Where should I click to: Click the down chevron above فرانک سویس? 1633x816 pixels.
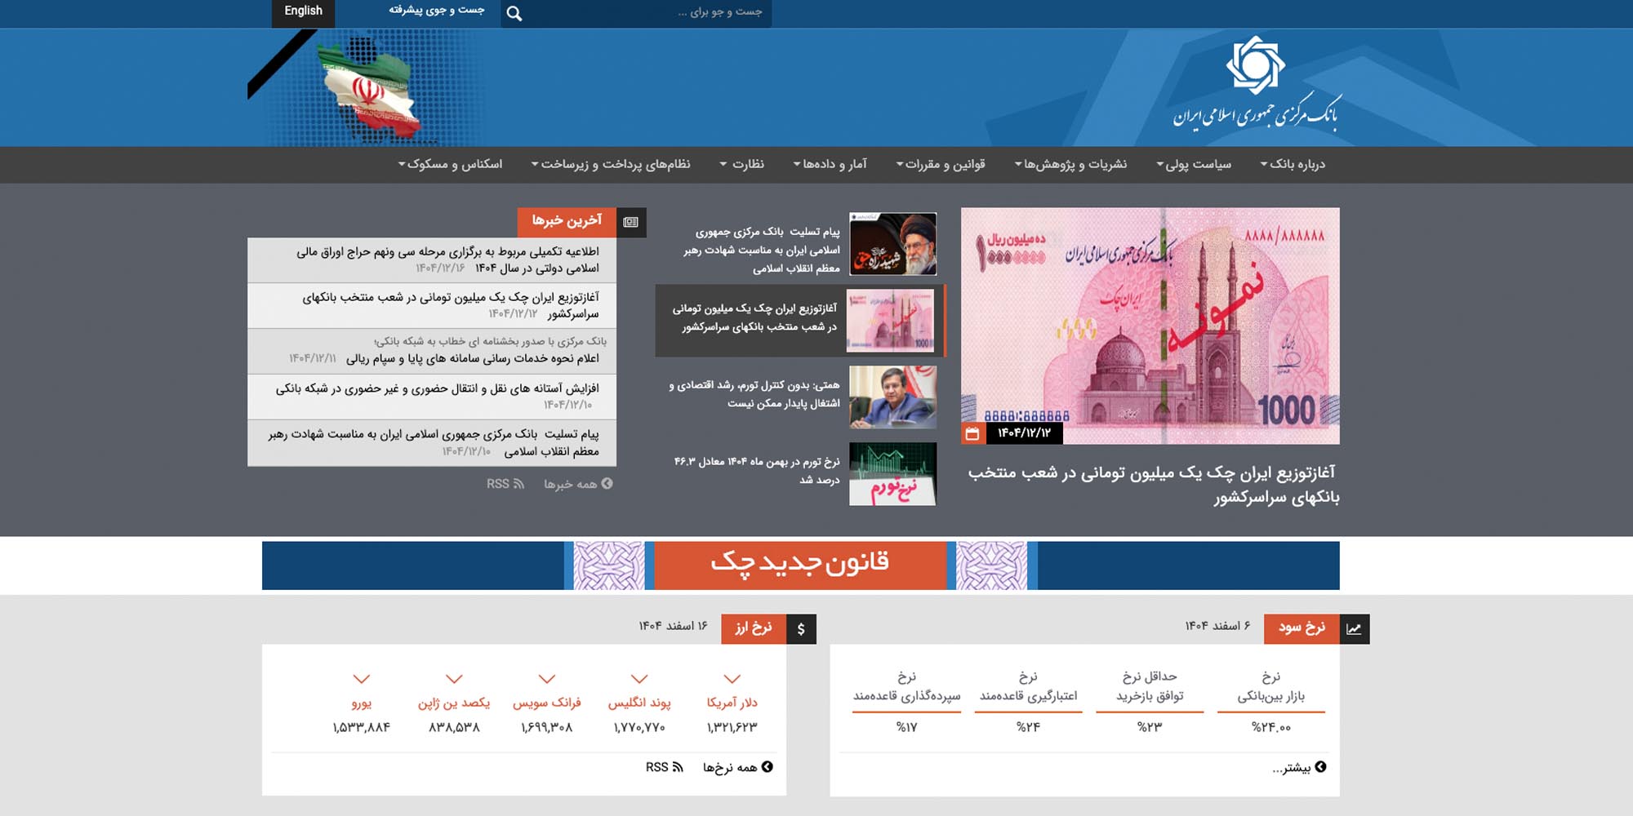click(547, 679)
